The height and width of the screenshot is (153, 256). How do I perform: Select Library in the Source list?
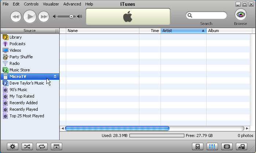pyautogui.click(x=30, y=37)
